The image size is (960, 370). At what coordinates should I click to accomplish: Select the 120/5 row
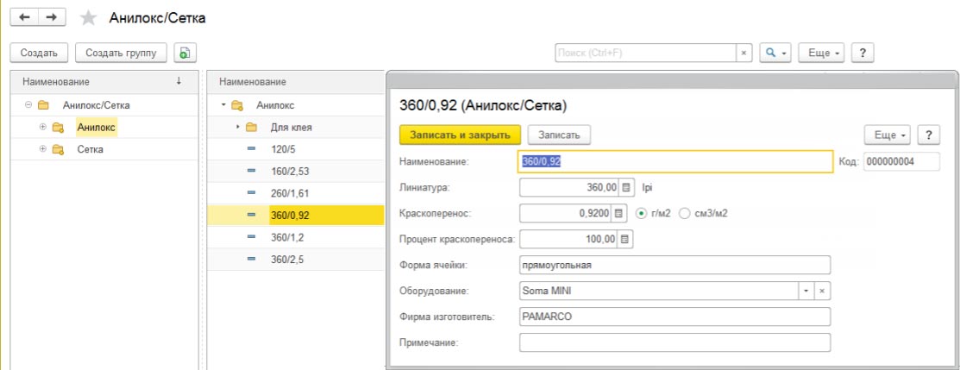(296, 149)
